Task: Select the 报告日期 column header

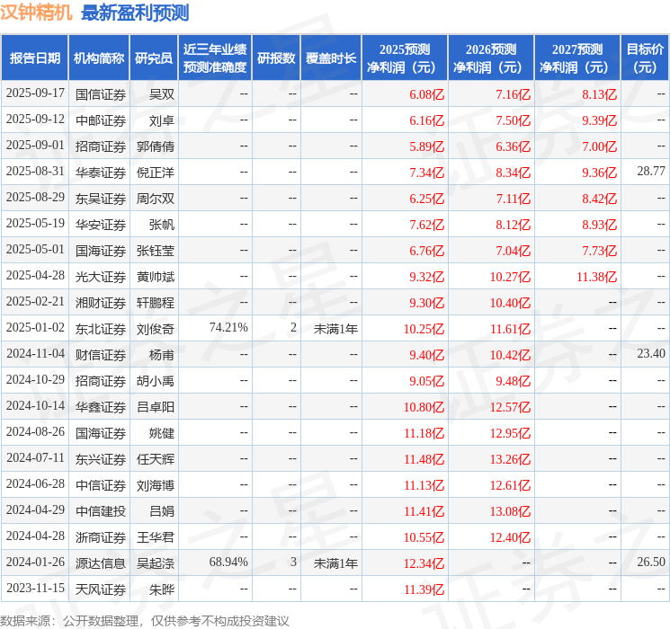Action: [35, 58]
